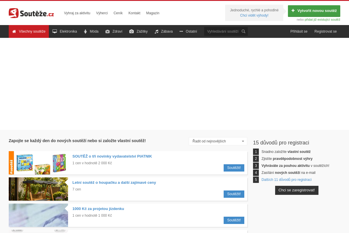Open the Řadit od nejnovějších dropdown
349x233 pixels.
click(x=218, y=141)
